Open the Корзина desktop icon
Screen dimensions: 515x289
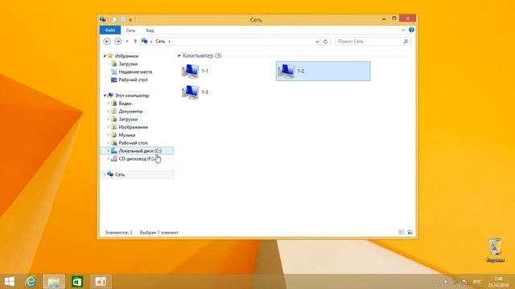click(x=496, y=250)
